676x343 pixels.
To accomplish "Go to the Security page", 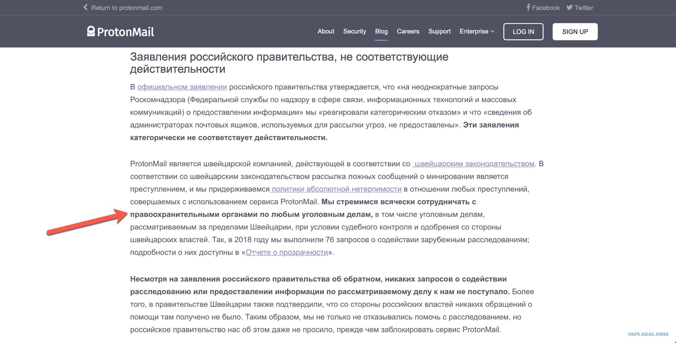I will tap(354, 31).
